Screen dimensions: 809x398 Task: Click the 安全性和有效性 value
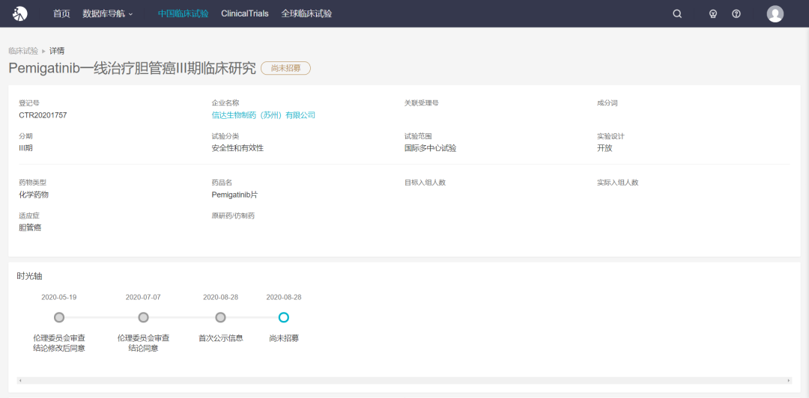pos(237,148)
